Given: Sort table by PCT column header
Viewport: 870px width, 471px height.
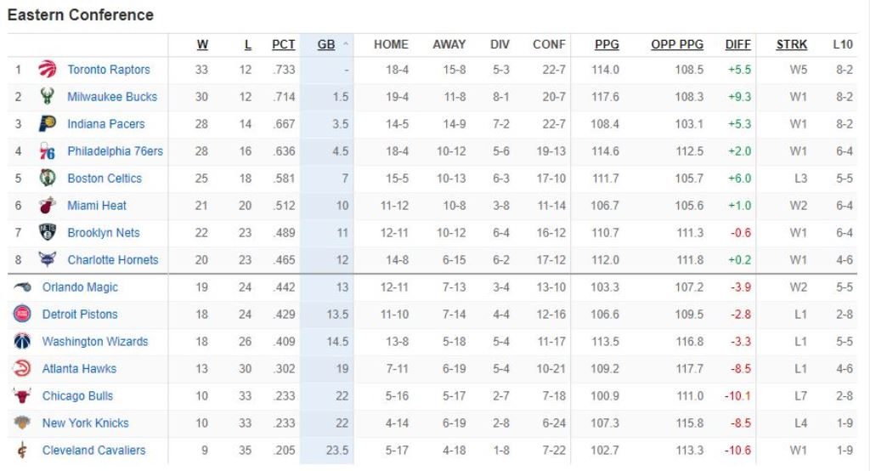Looking at the screenshot, I should (284, 44).
